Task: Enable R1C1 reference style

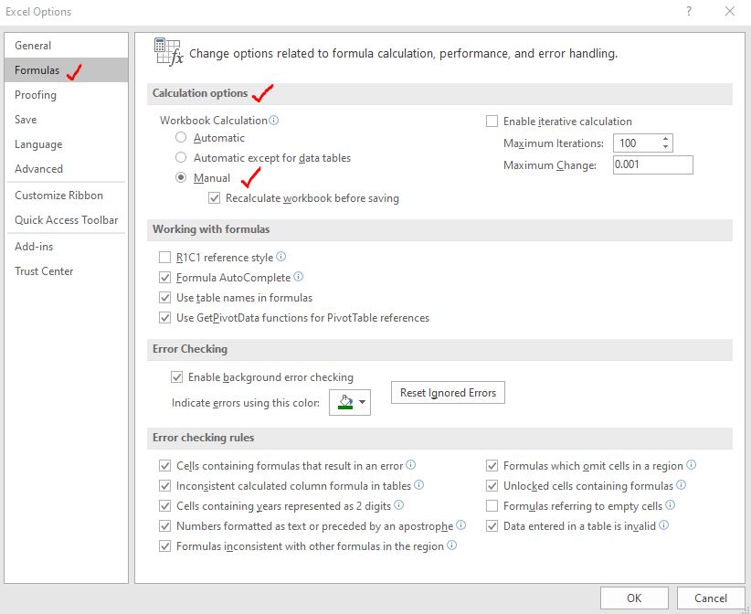Action: click(x=164, y=258)
